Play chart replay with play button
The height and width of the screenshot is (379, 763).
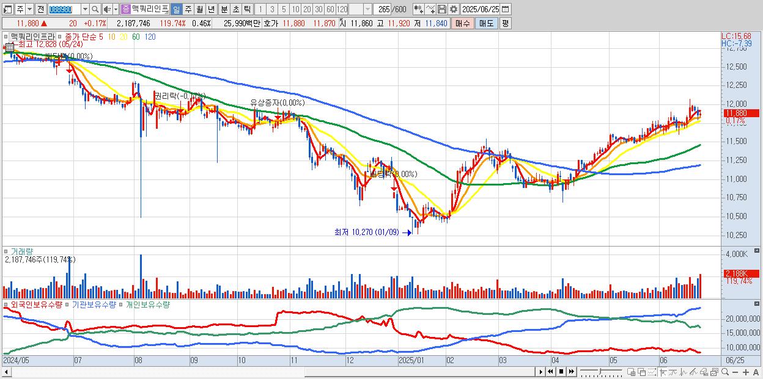540,372
